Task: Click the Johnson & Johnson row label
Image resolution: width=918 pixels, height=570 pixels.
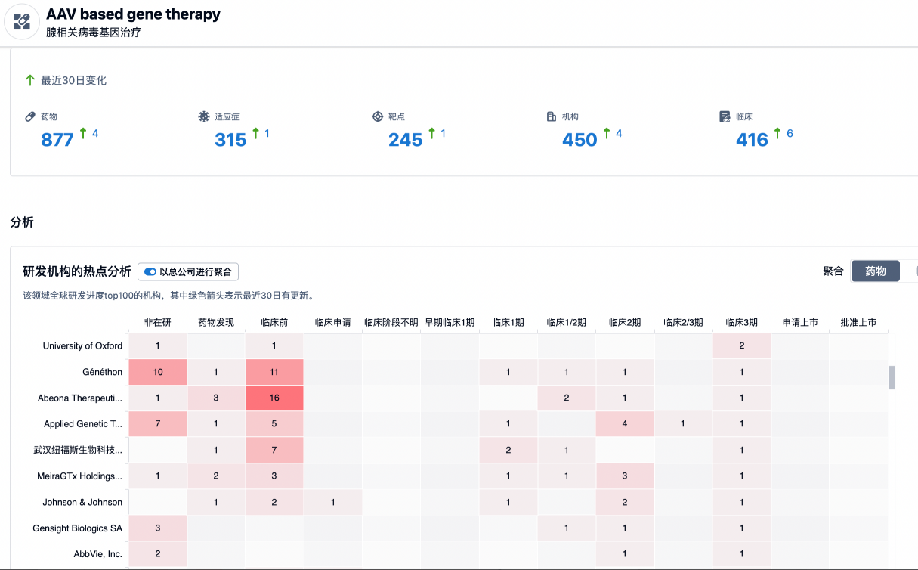Action: tap(83, 502)
